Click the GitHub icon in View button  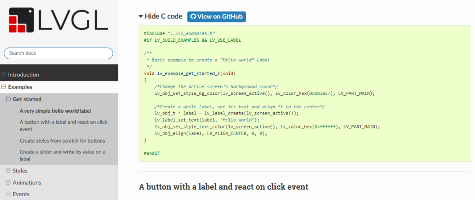pos(193,17)
